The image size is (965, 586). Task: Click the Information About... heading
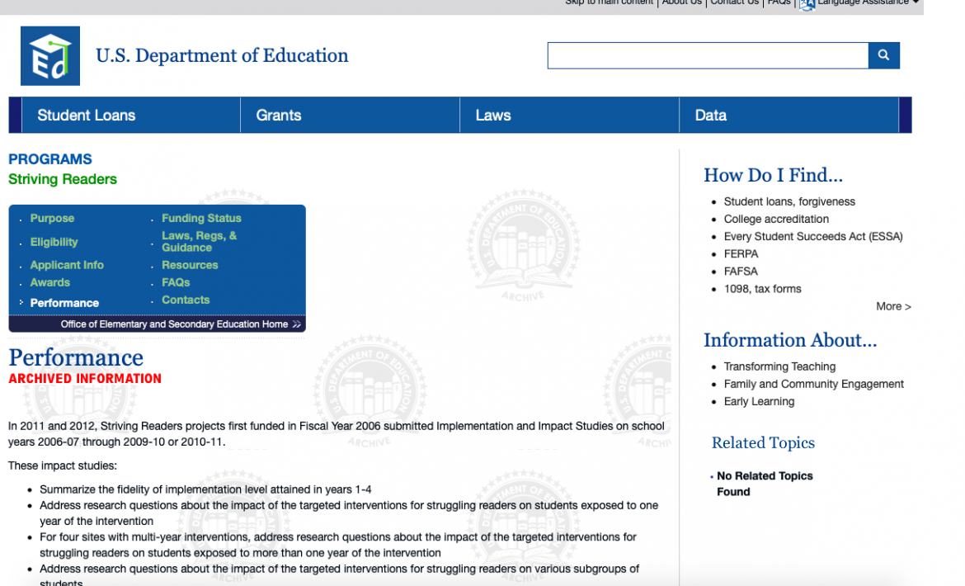[x=790, y=340]
